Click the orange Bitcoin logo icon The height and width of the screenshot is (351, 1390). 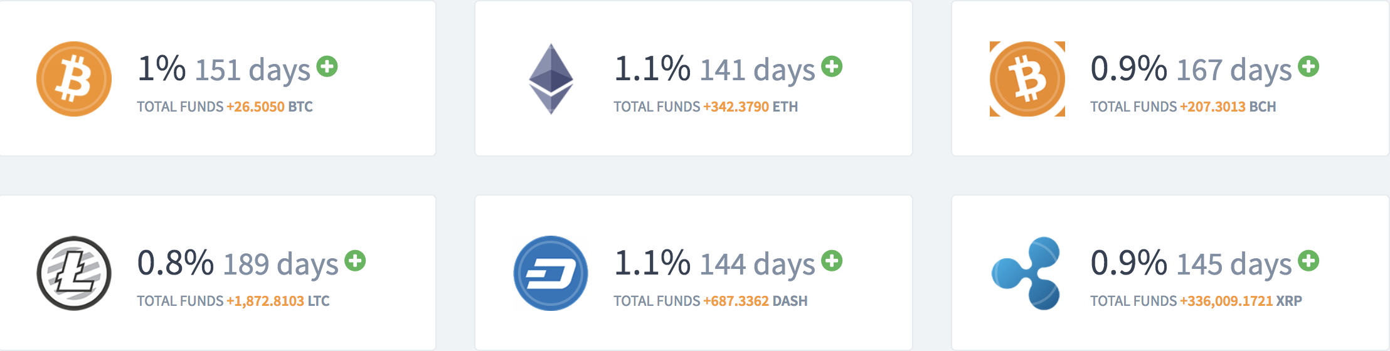tap(74, 79)
